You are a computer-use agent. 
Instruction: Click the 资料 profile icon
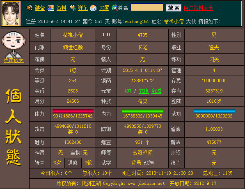(x=51, y=8)
